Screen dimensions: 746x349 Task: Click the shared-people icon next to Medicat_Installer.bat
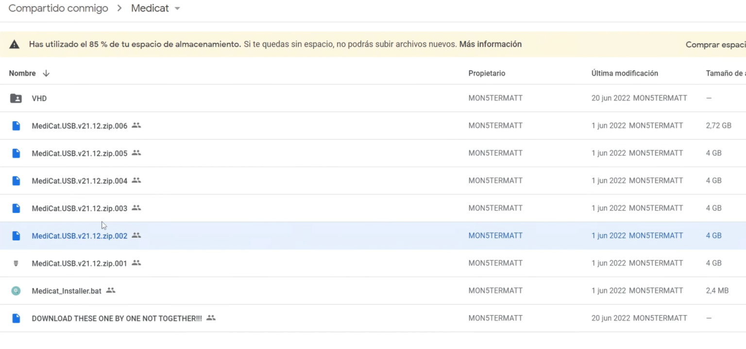110,290
